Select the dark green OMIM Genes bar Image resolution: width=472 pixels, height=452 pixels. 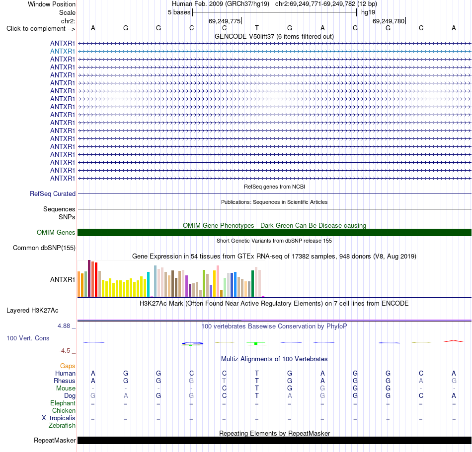[274, 232]
